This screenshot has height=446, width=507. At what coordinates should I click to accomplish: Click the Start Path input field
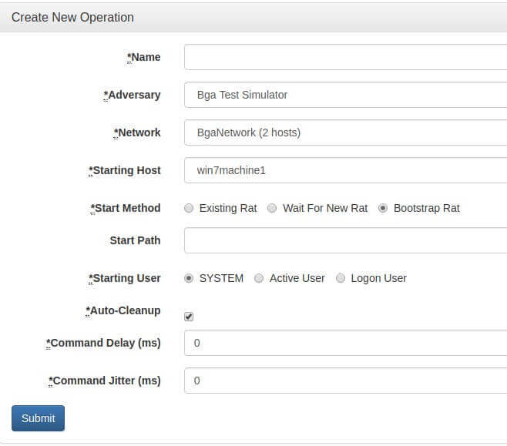click(345, 240)
